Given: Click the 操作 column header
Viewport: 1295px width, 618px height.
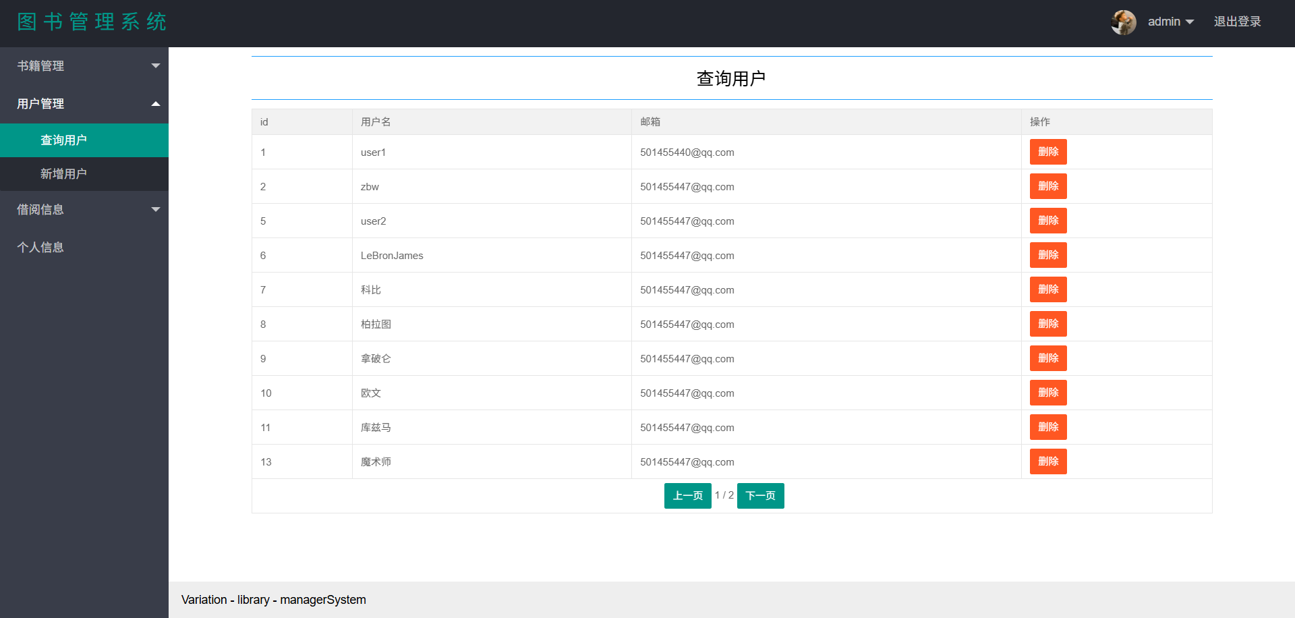Looking at the screenshot, I should click(x=1117, y=122).
